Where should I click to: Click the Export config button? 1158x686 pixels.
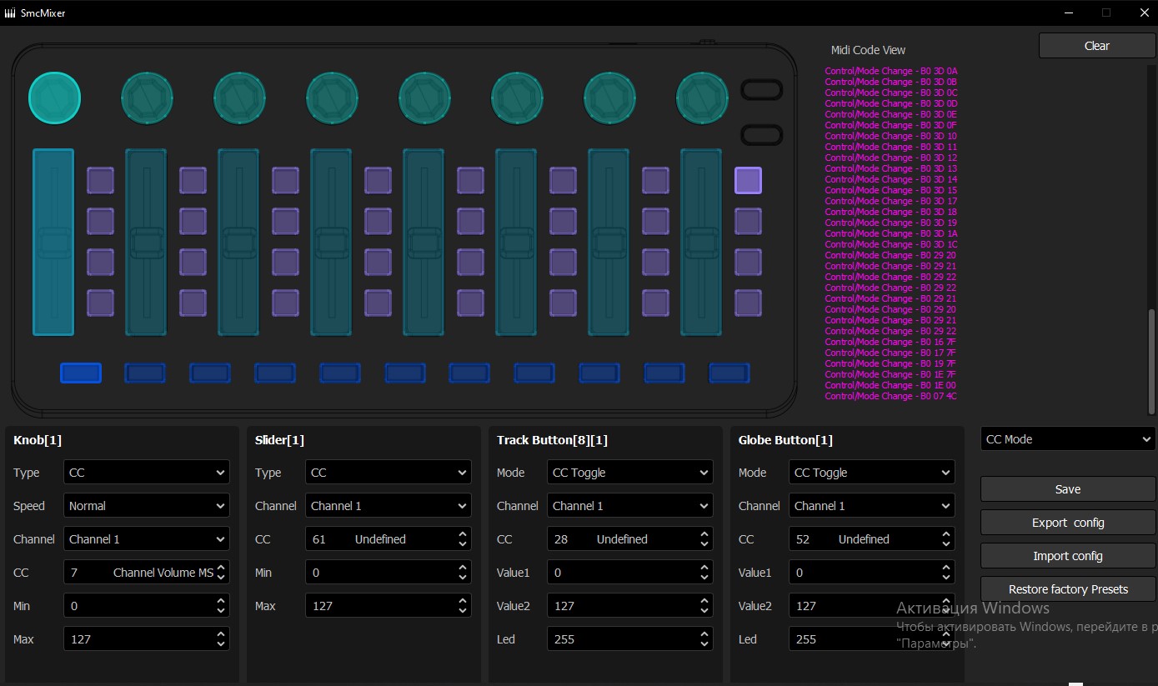1068,523
